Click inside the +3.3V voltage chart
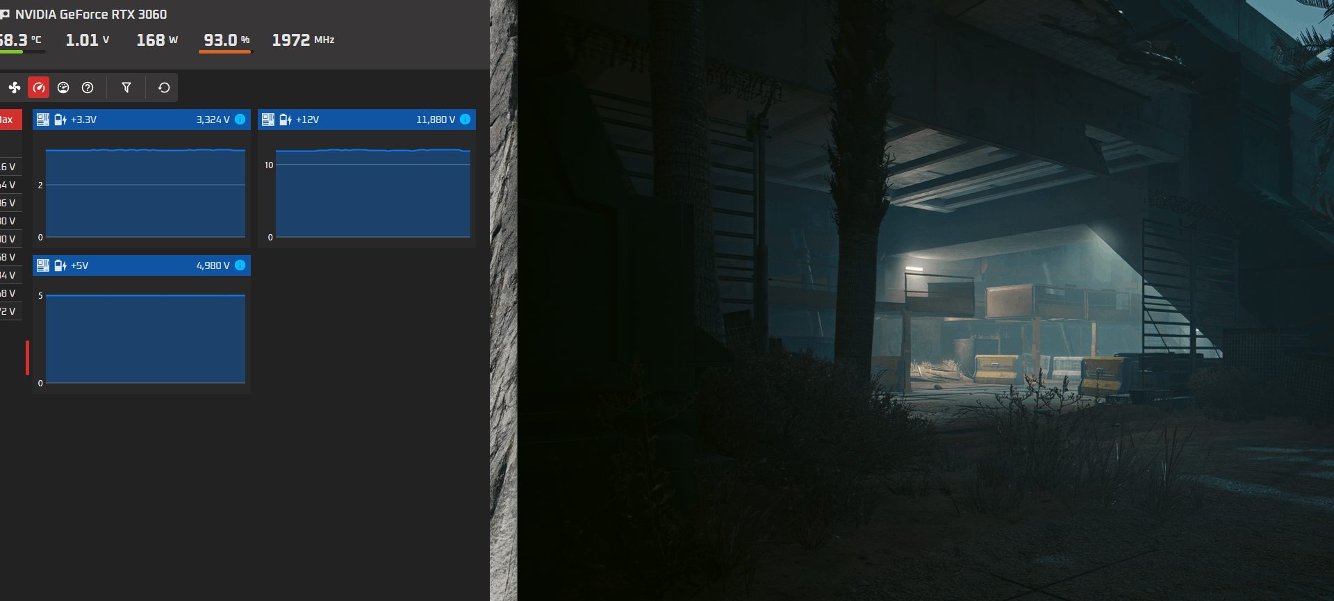The height and width of the screenshot is (601, 1334). [145, 193]
